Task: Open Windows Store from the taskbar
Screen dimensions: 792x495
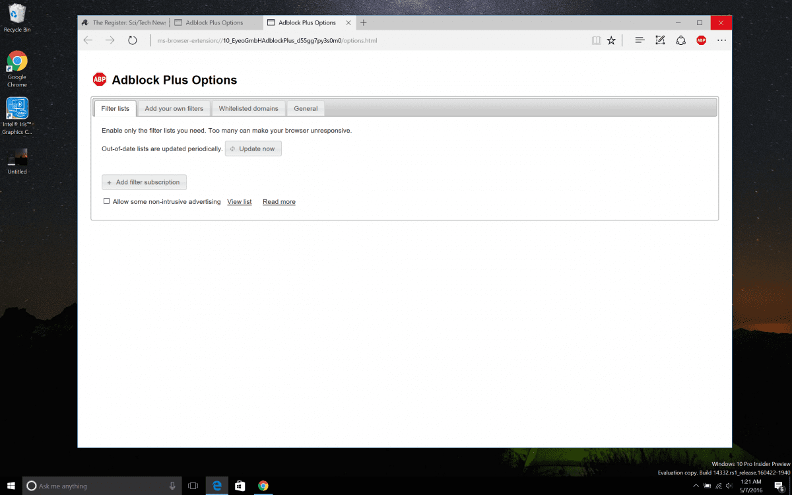Action: coord(240,486)
